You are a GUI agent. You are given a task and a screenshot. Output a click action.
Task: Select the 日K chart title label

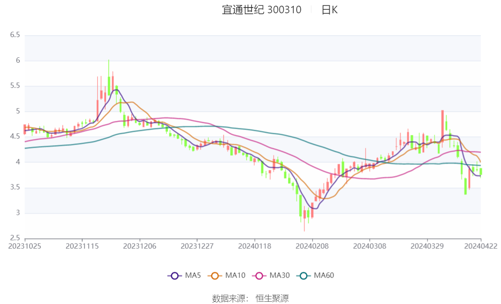pos(330,10)
